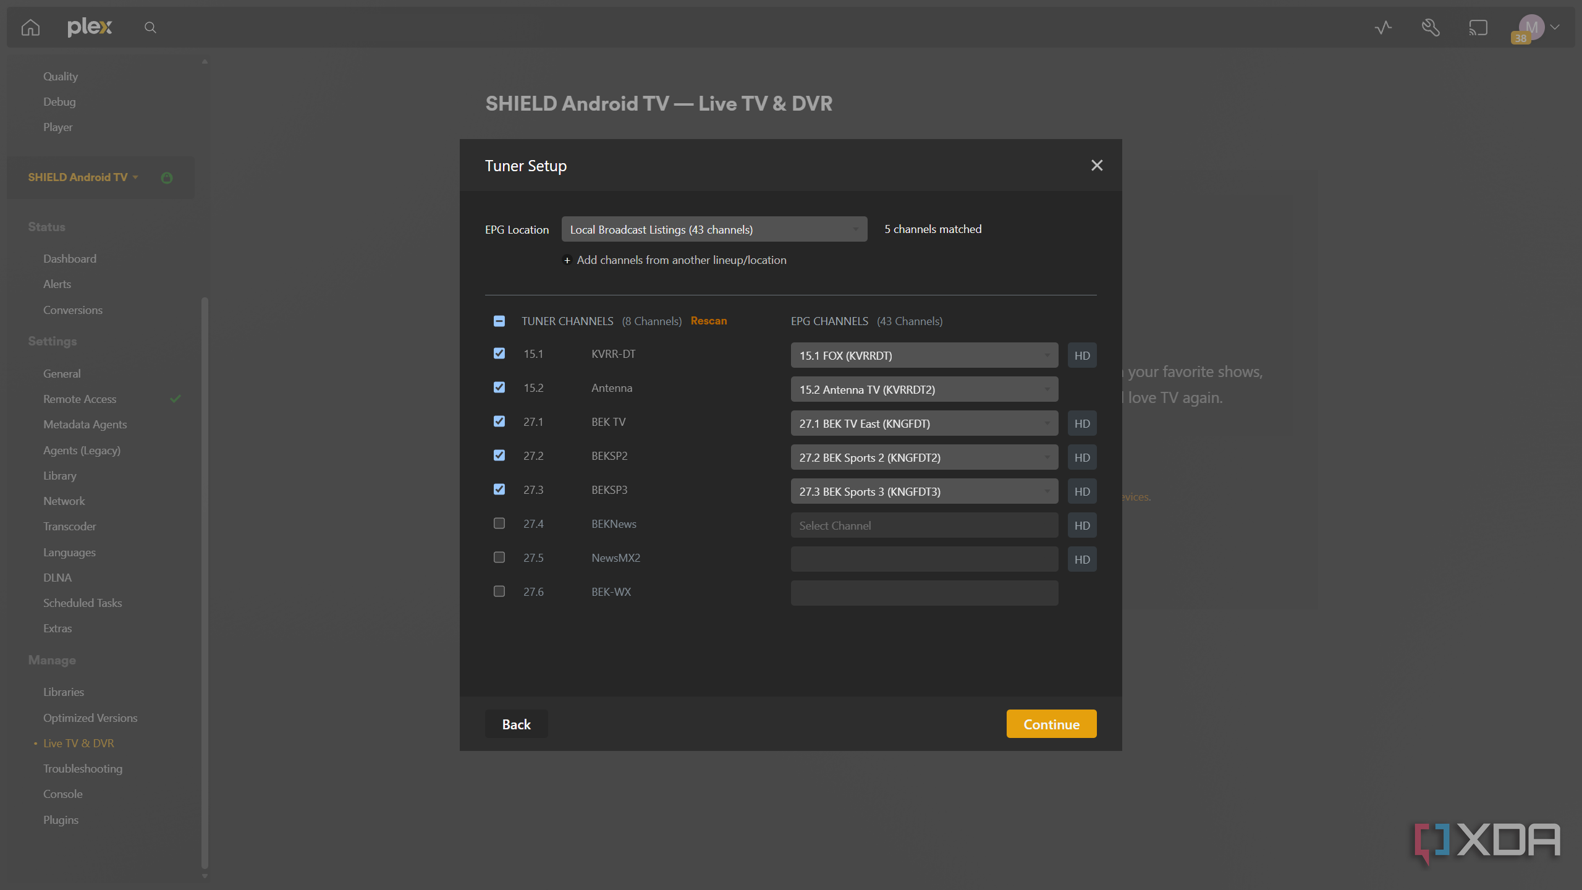This screenshot has width=1582, height=890.
Task: Open the search magnifier icon
Action: tap(150, 27)
